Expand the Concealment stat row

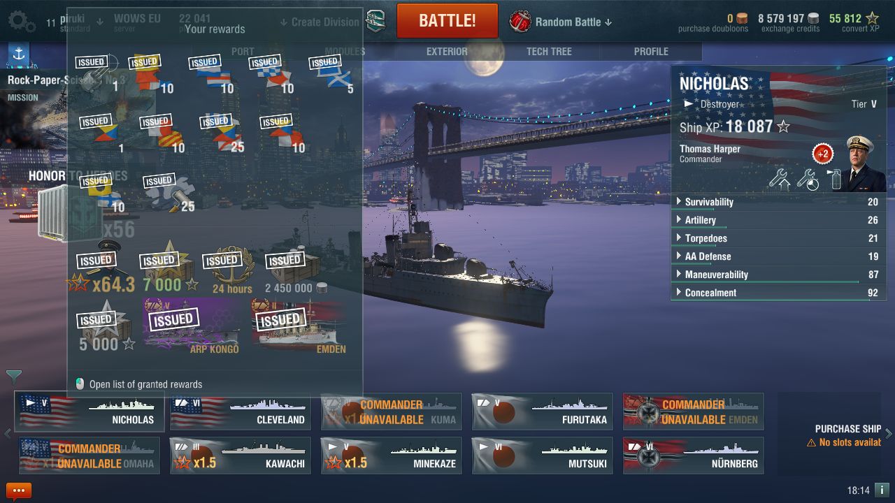[x=778, y=293]
